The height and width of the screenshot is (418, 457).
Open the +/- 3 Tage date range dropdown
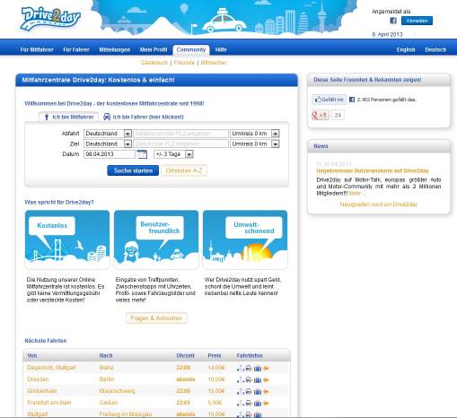point(173,154)
